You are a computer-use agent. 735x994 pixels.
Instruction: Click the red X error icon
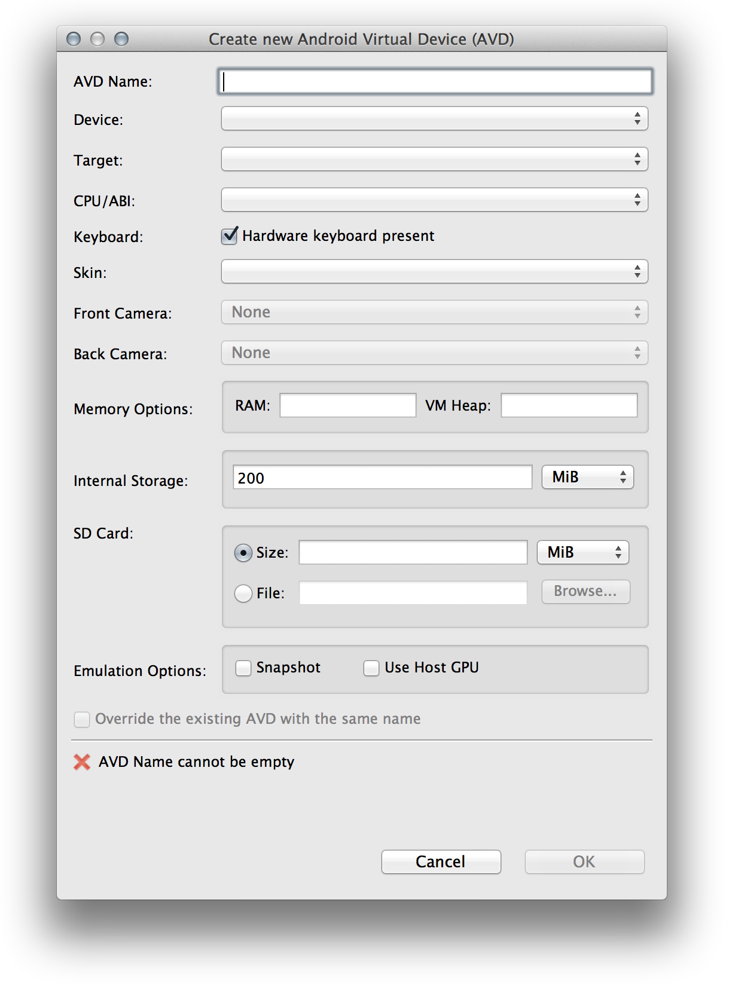point(82,762)
